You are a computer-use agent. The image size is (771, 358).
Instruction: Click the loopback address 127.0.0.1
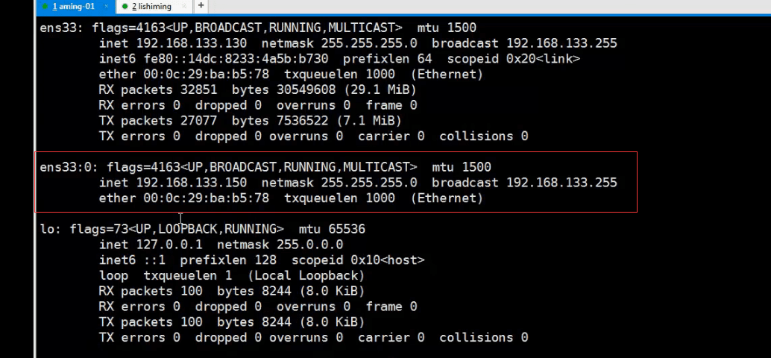click(169, 245)
